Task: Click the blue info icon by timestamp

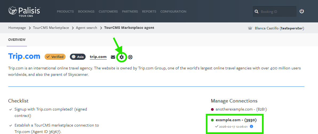Action: tap(252, 127)
